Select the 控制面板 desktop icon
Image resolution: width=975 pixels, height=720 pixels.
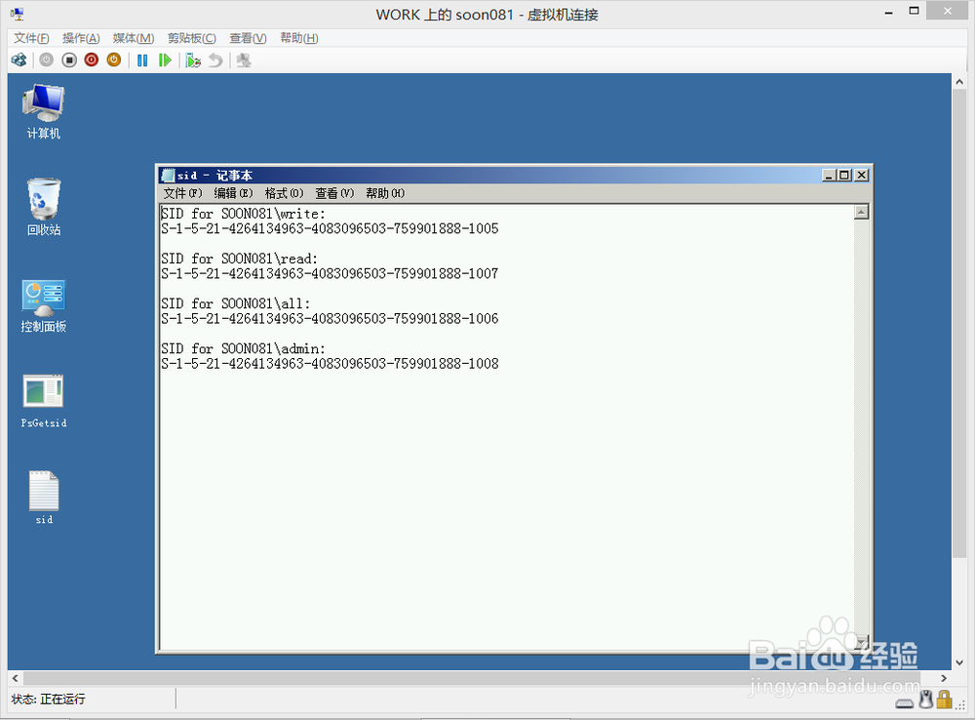pyautogui.click(x=44, y=305)
